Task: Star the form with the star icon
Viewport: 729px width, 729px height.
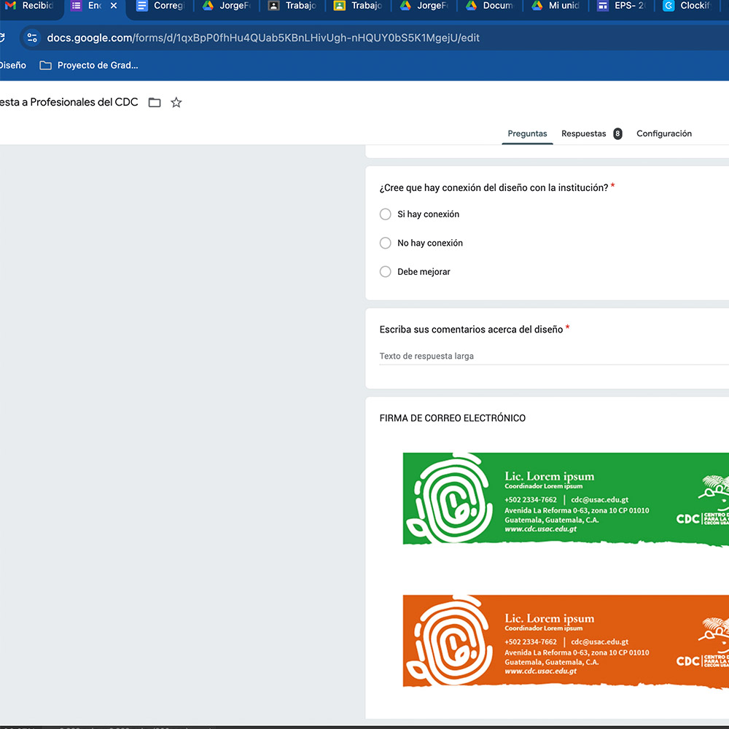Action: 176,102
